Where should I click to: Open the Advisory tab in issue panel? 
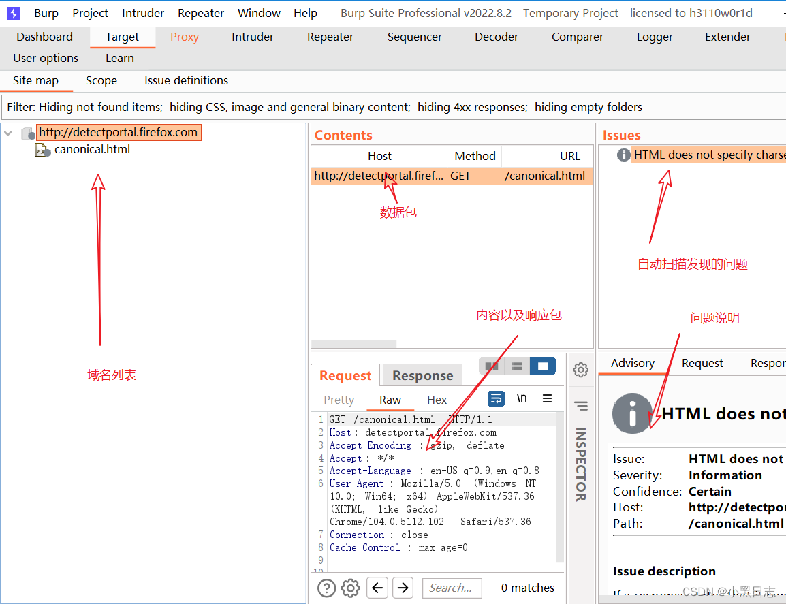click(x=633, y=364)
